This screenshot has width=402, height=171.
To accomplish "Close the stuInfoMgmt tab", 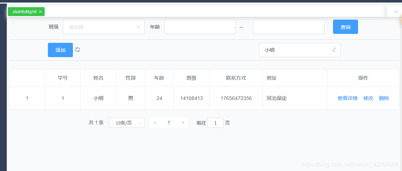I will click(x=40, y=12).
